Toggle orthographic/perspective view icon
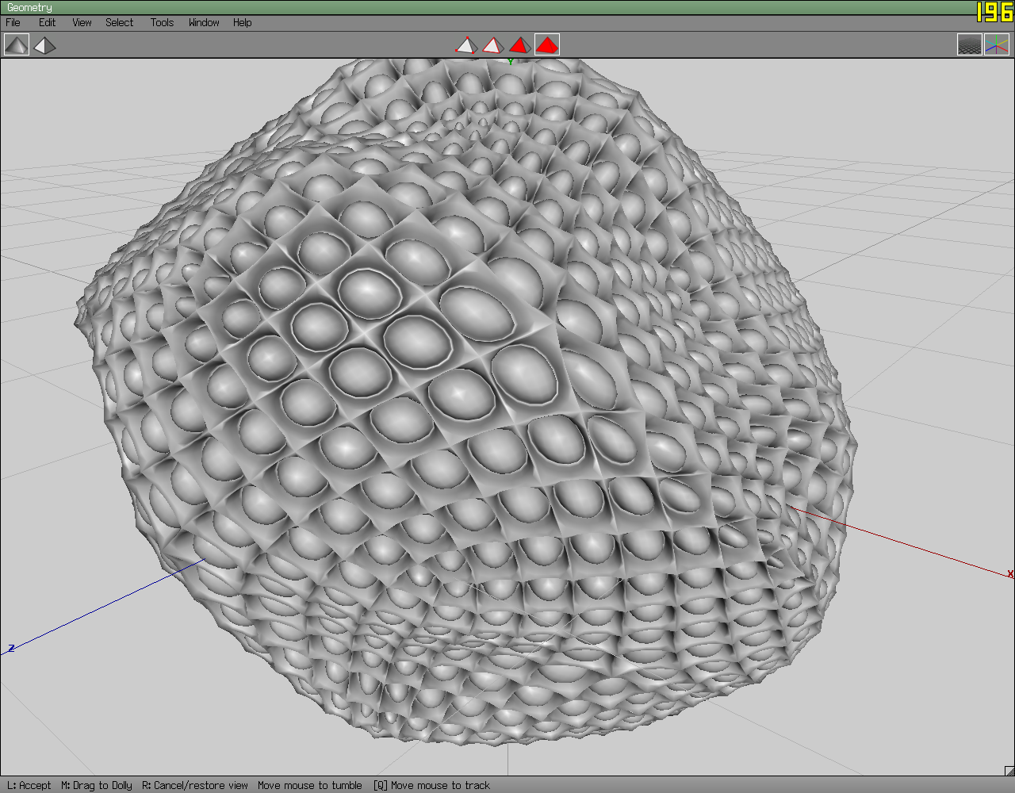This screenshot has width=1015, height=793. tap(44, 45)
